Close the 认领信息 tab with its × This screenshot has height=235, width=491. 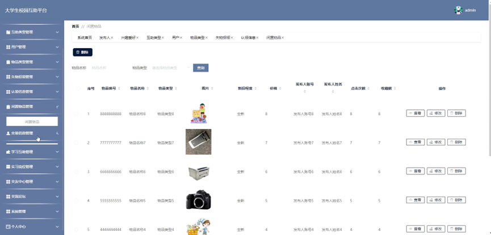pos(257,38)
